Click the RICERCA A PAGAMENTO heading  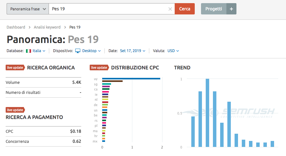34,117
